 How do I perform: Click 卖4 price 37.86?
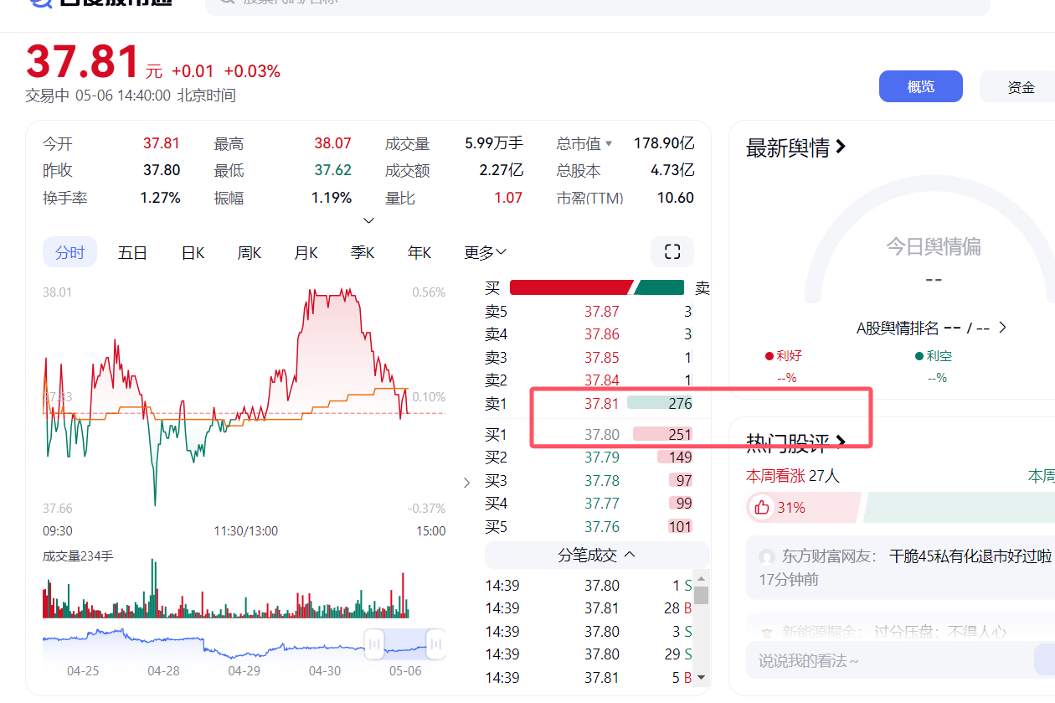(x=601, y=334)
